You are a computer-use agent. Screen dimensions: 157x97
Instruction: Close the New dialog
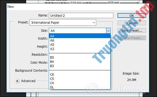pyautogui.click(x=145, y=7)
